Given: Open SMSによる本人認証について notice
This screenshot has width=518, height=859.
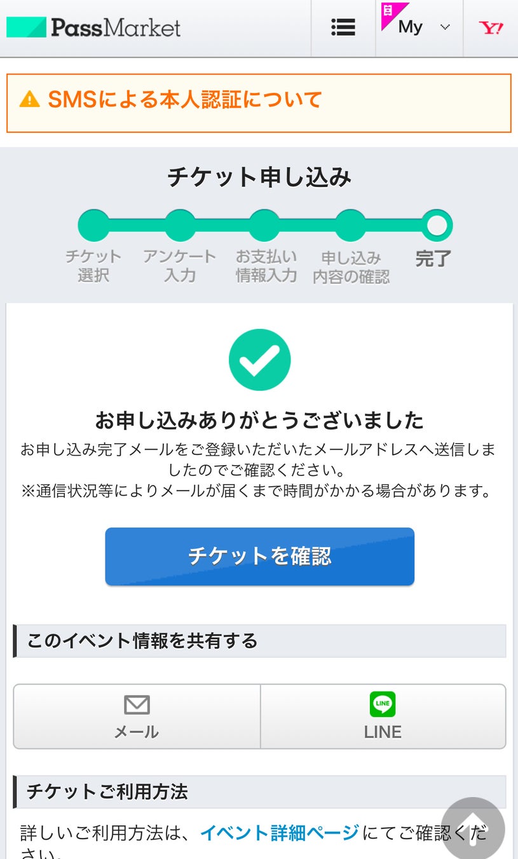Looking at the screenshot, I should (184, 100).
